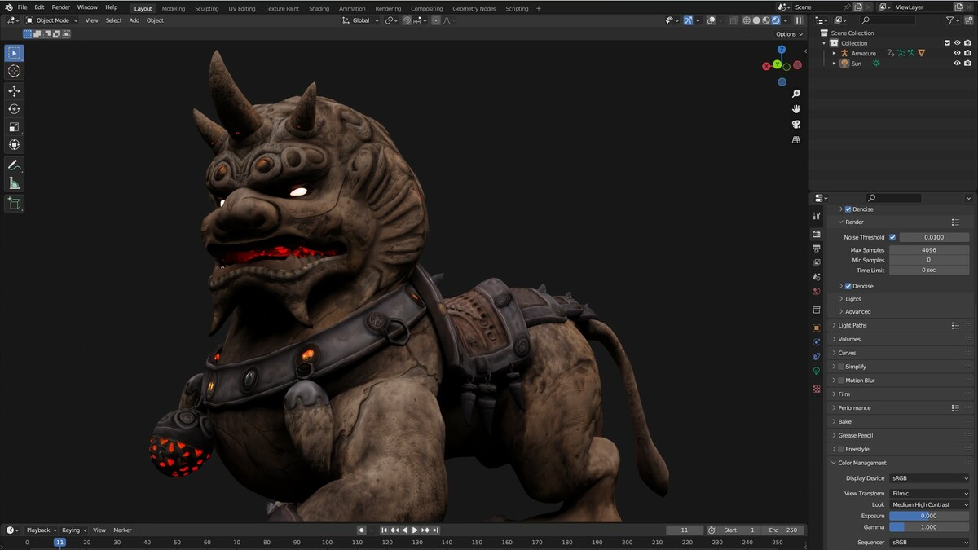This screenshot has height=550, width=978.
Task: Open the Tool properties tab
Action: click(x=817, y=216)
